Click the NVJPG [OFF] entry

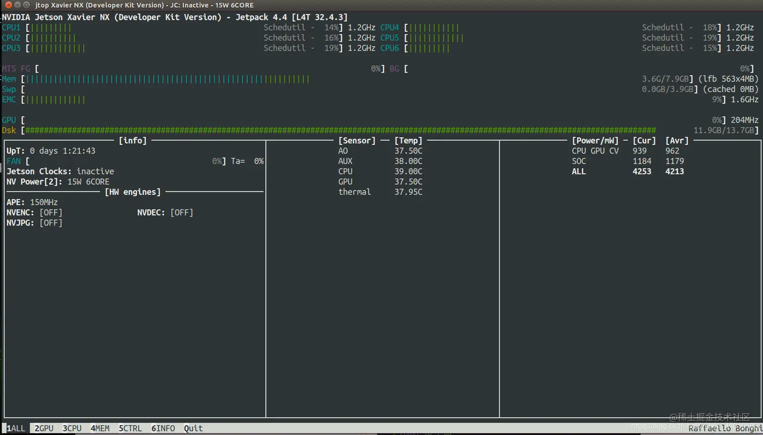[34, 223]
